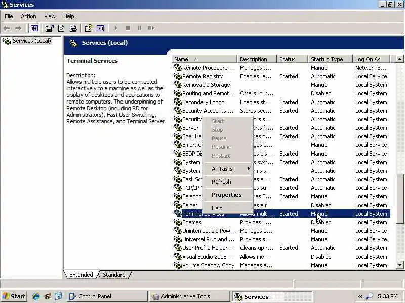Click Disabled startup type of Telnet

click(321, 205)
